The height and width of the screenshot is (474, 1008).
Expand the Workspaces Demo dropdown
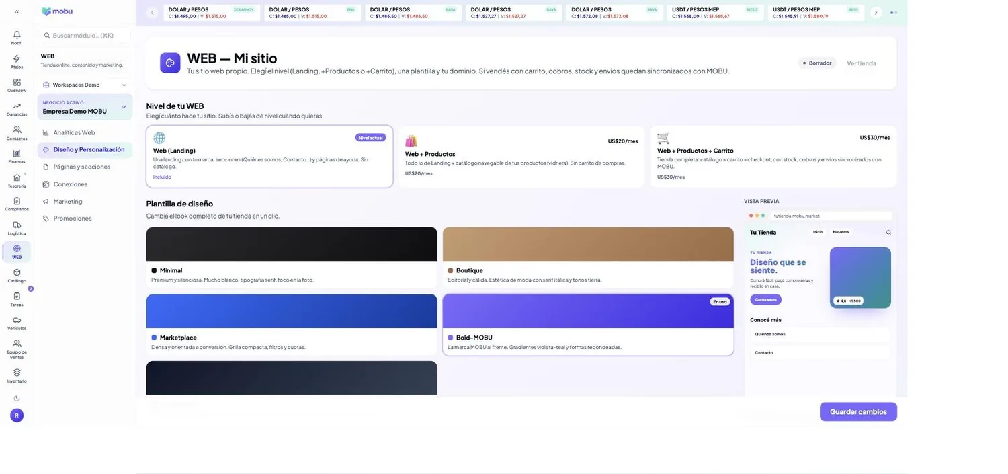85,85
